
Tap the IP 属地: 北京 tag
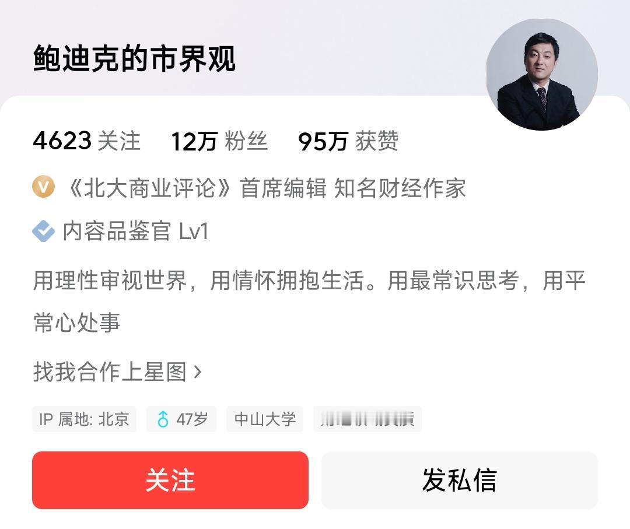coord(84,419)
